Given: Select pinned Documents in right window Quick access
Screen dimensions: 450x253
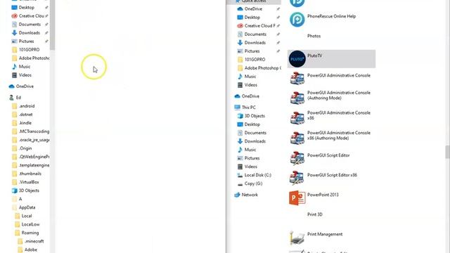Looking at the screenshot, I should click(255, 34).
